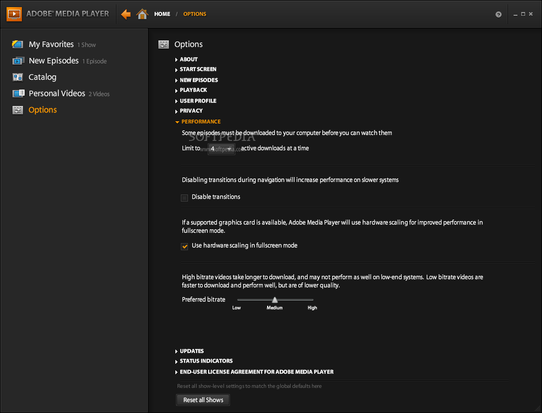The height and width of the screenshot is (413, 542).
Task: Open help via the question mark icon
Action: tap(498, 14)
